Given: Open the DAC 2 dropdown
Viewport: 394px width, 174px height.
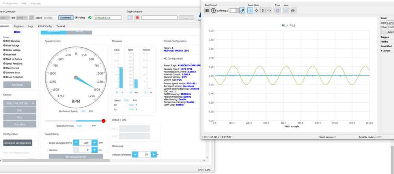Looking at the screenshot, I should coord(134,136).
